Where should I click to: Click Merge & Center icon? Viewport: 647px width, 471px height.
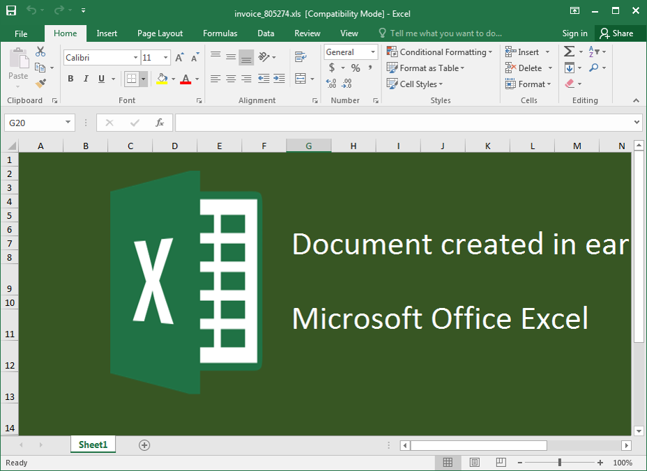click(x=300, y=79)
